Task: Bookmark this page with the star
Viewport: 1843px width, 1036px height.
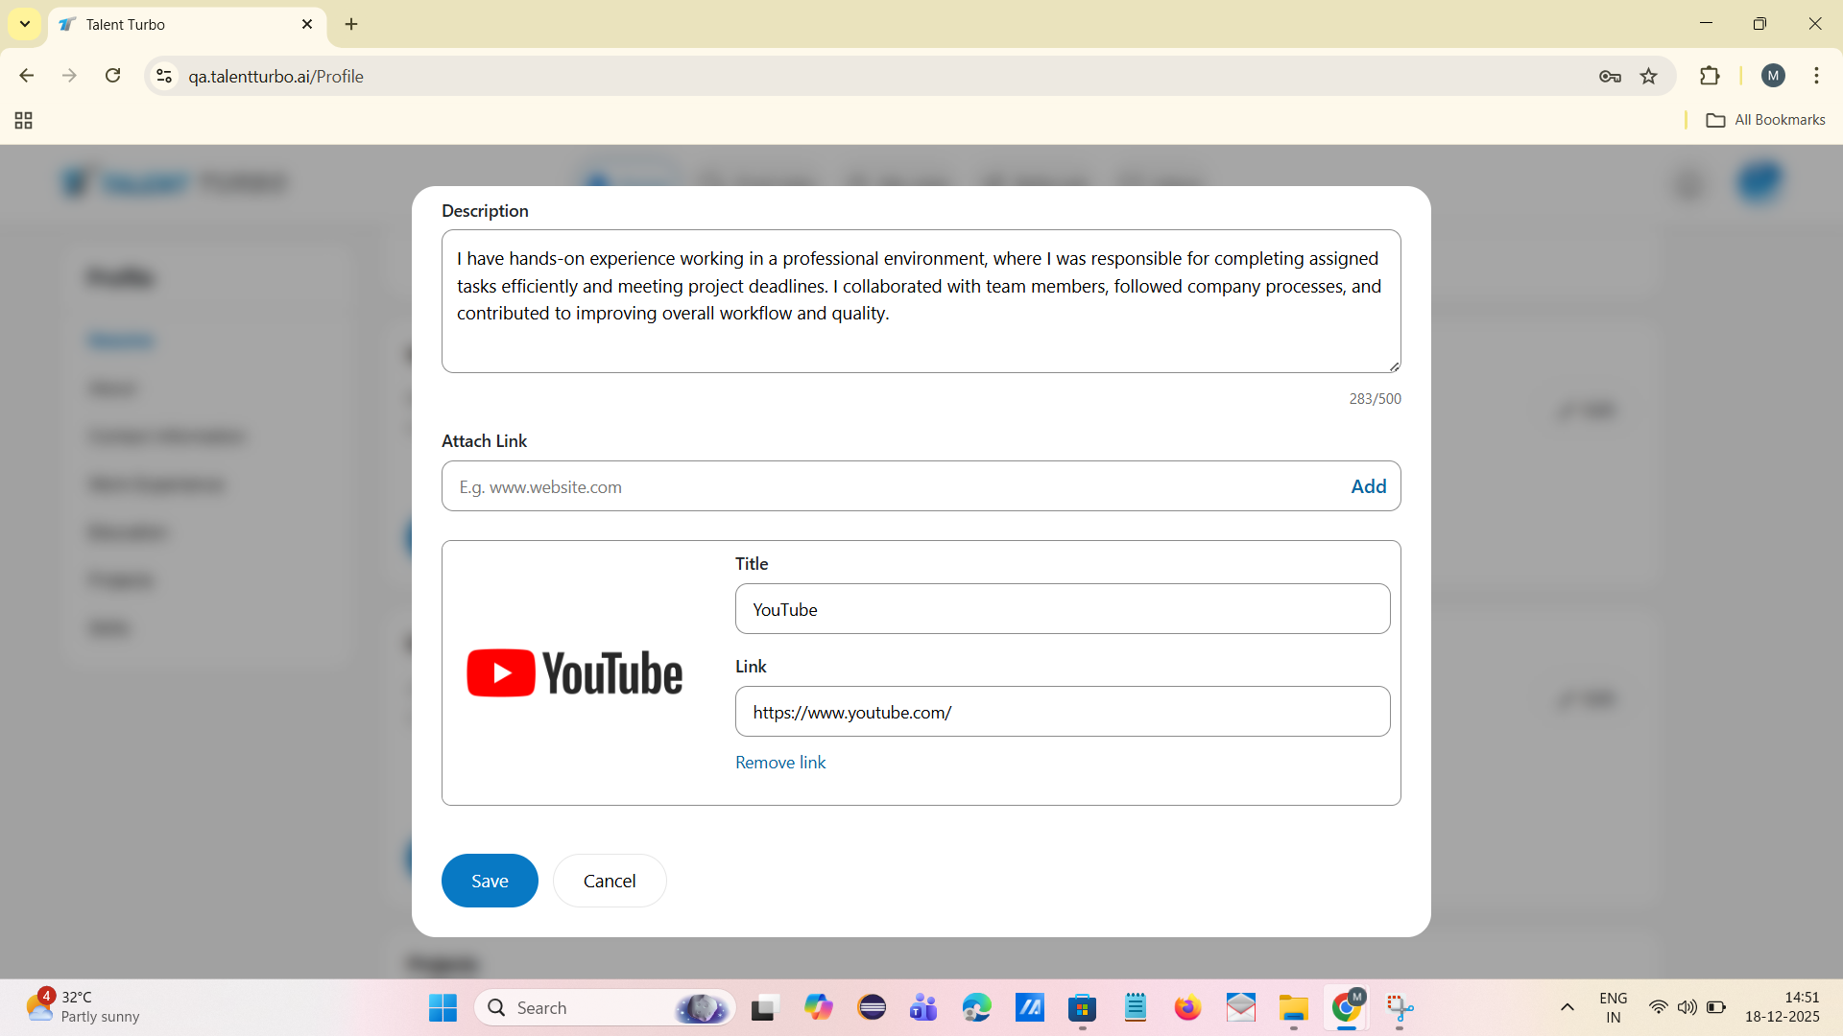Action: pos(1649,77)
